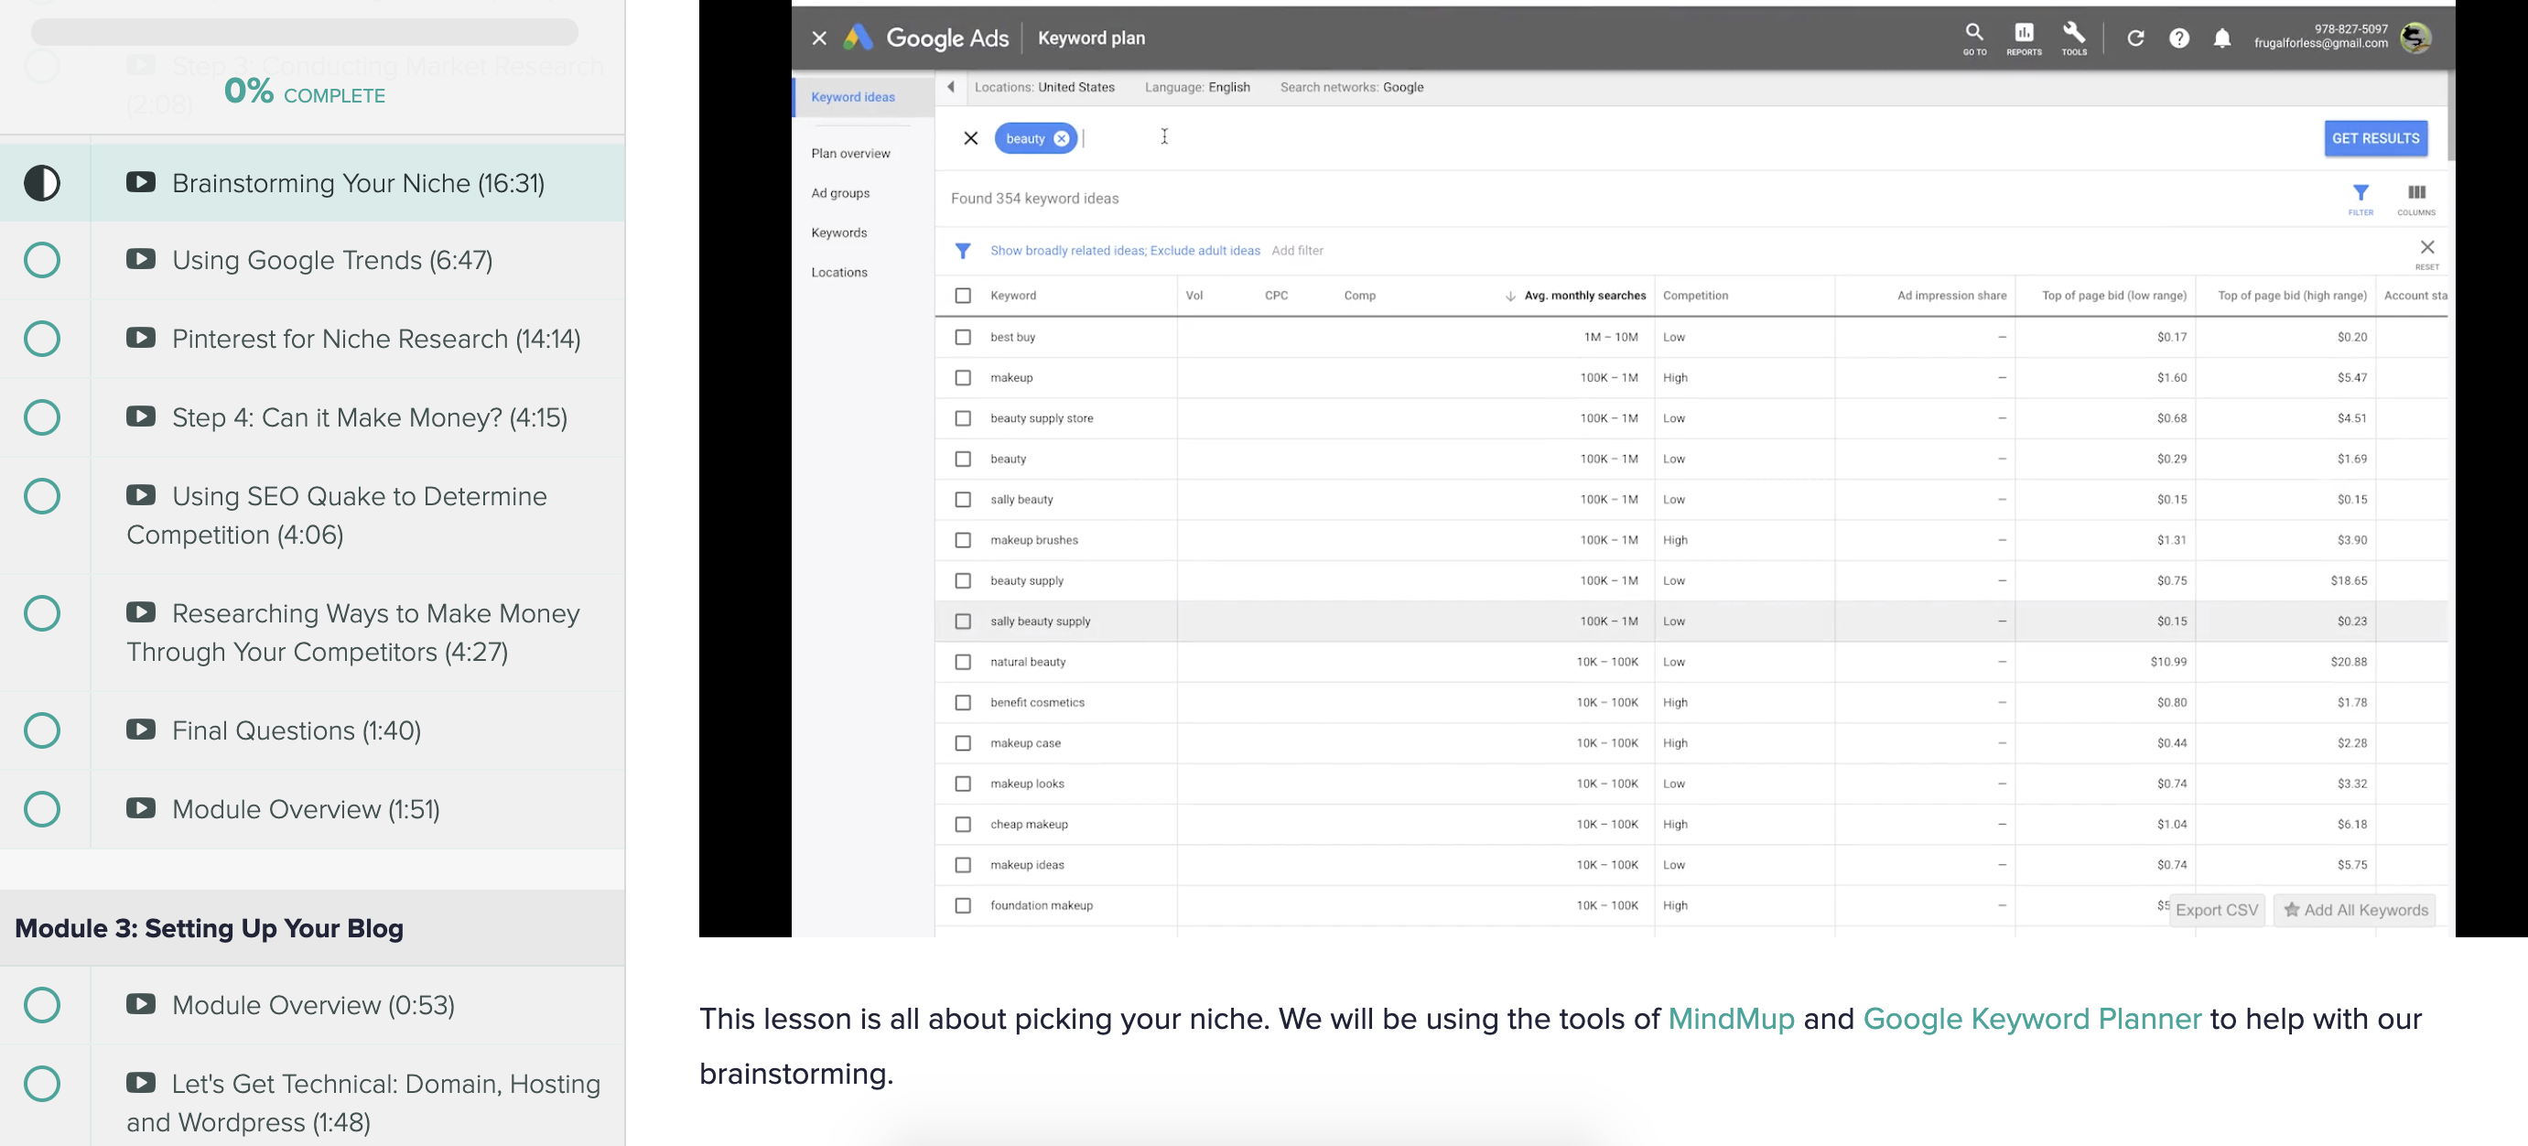Sort by Competition column header
The height and width of the screenshot is (1146, 2528).
tap(1695, 296)
